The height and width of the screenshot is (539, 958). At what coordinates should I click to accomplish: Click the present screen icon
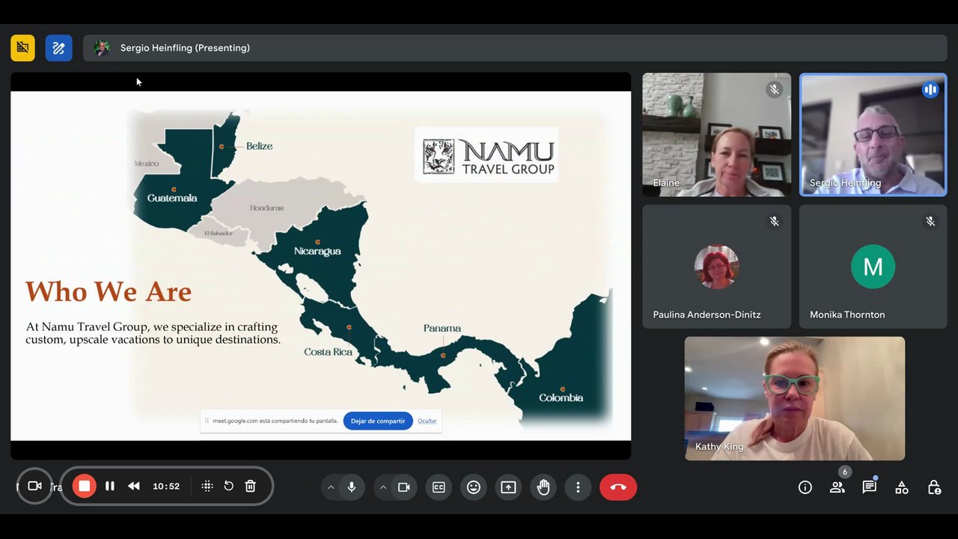[x=508, y=487]
